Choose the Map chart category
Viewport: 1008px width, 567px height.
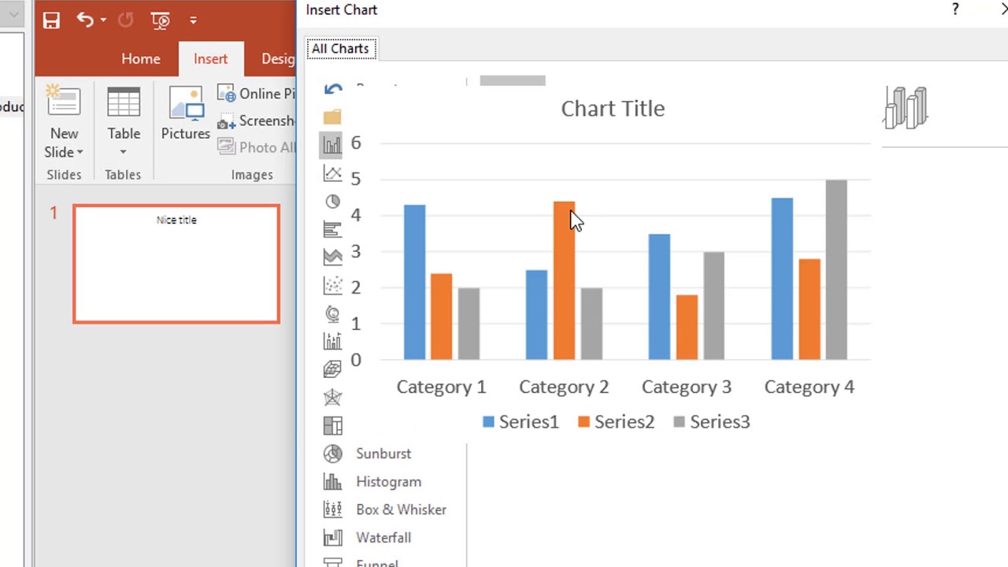332,313
